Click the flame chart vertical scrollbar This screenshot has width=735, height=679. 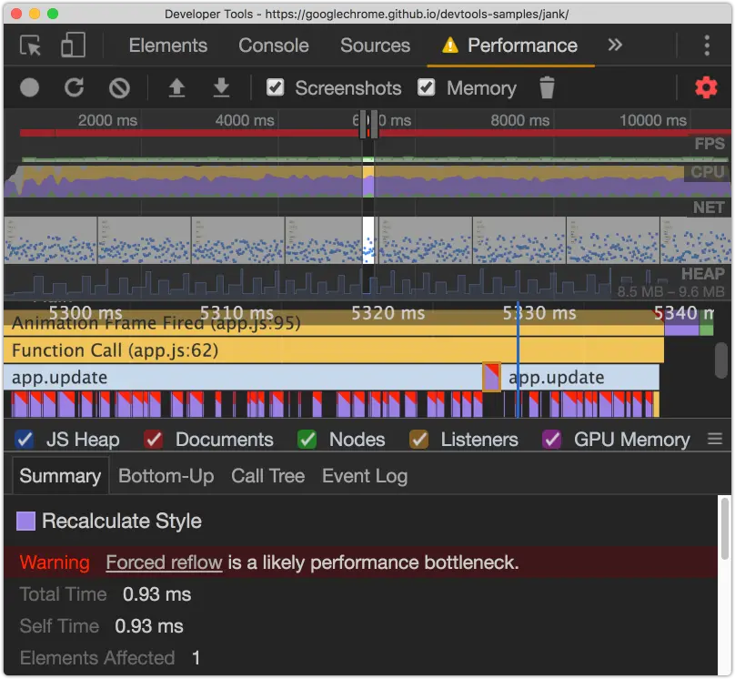[722, 360]
